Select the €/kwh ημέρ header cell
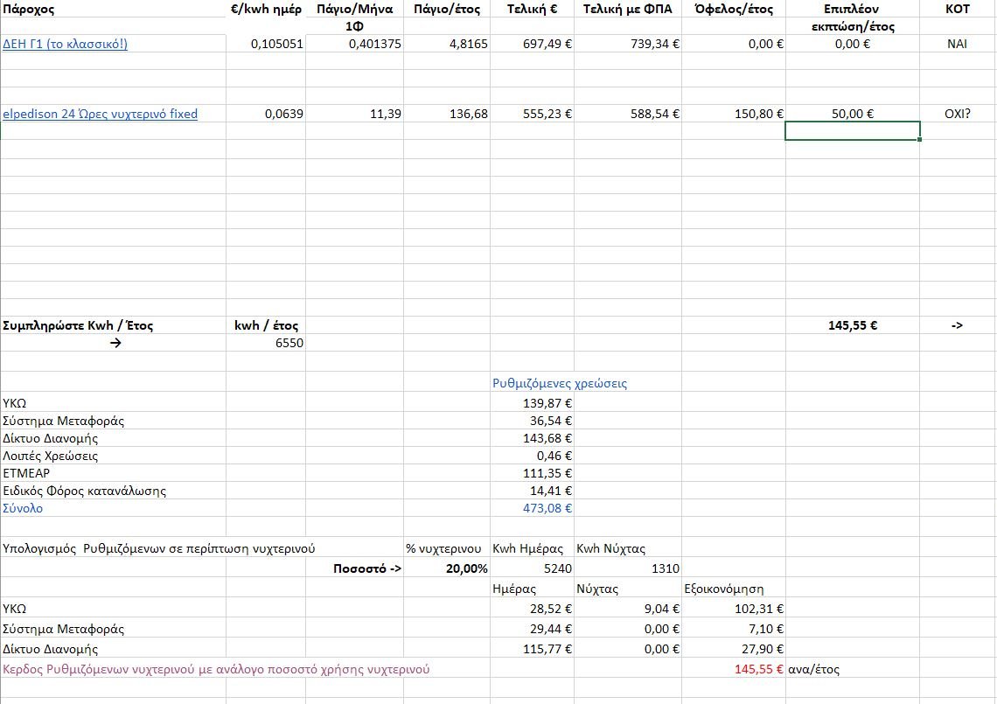 pos(267,9)
